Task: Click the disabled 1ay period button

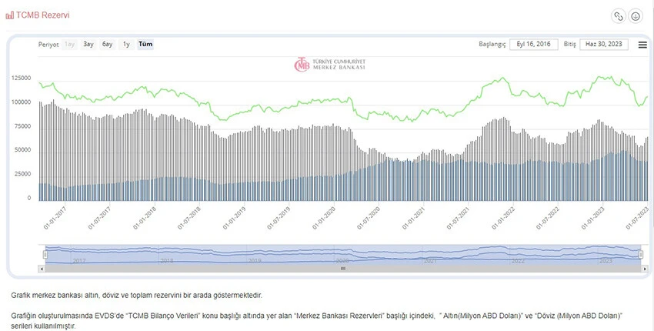Action: 70,45
